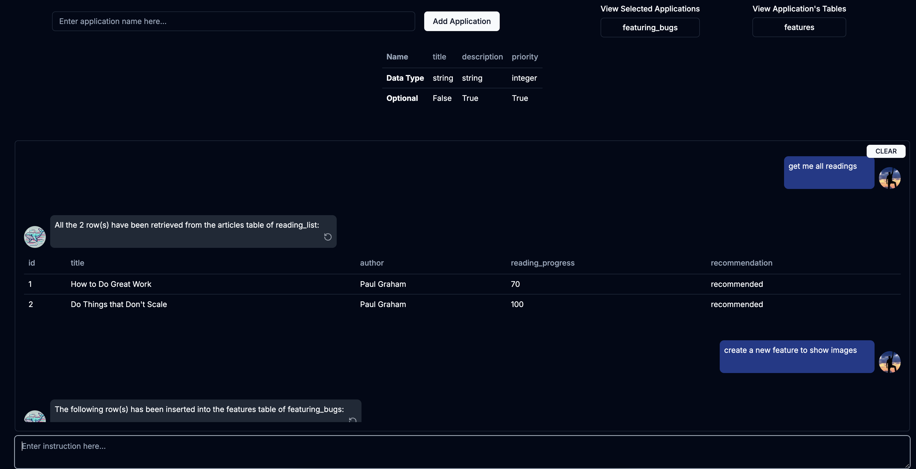Click the retry icon on the features insert message
This screenshot has width=916, height=469.
tap(352, 420)
